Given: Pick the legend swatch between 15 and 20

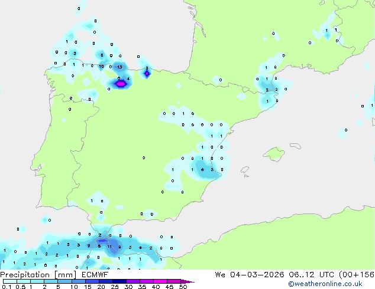Looking at the screenshot, I should pyautogui.click(x=92, y=281).
